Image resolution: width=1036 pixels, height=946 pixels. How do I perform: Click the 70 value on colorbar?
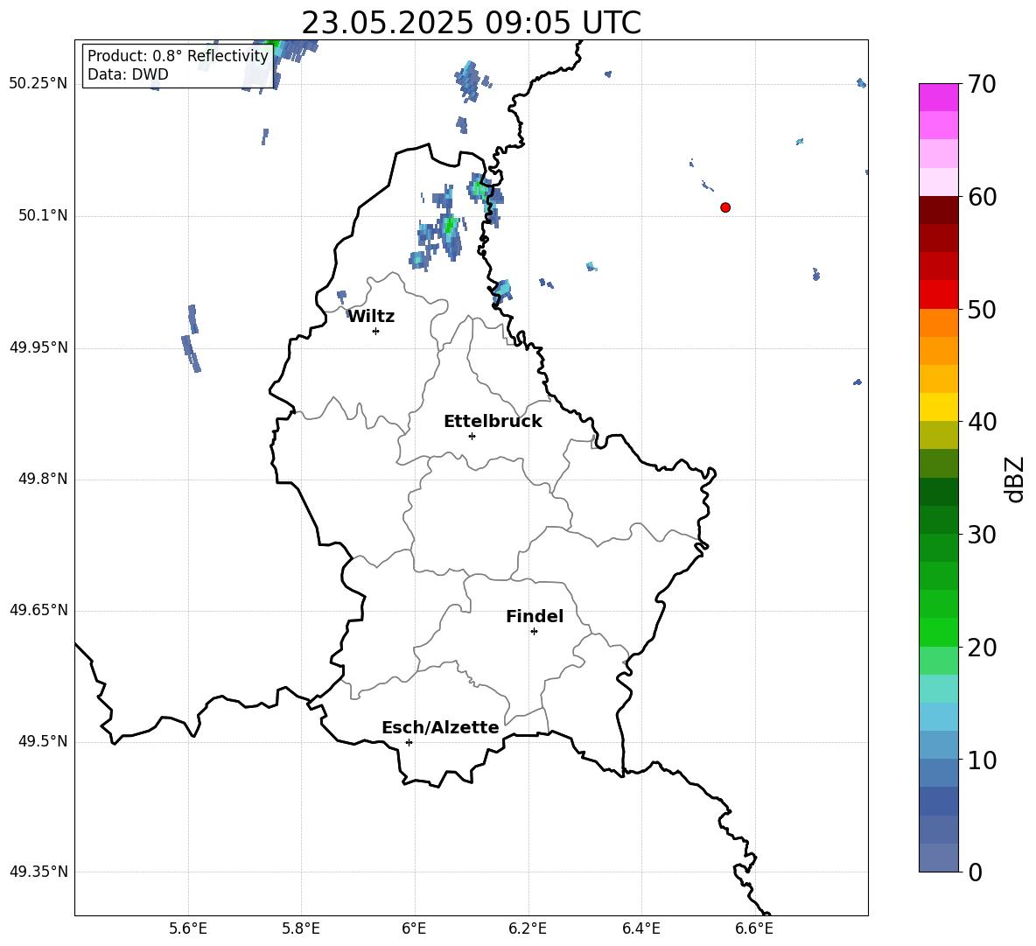982,85
